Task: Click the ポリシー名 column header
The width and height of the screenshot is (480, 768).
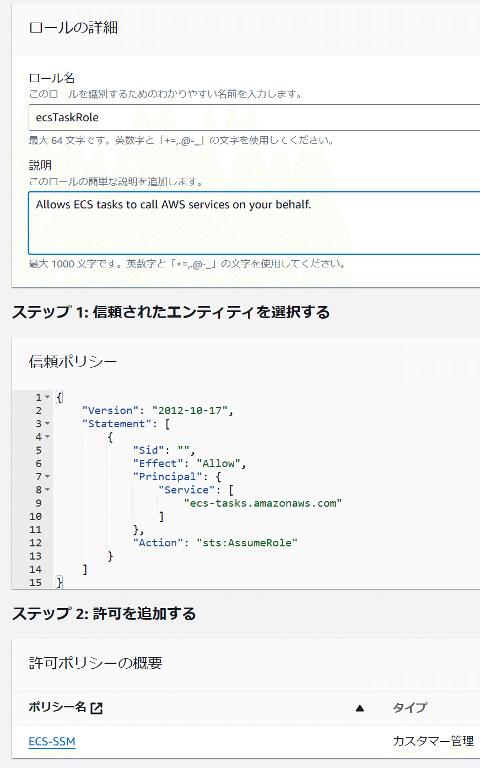Action: 57,707
